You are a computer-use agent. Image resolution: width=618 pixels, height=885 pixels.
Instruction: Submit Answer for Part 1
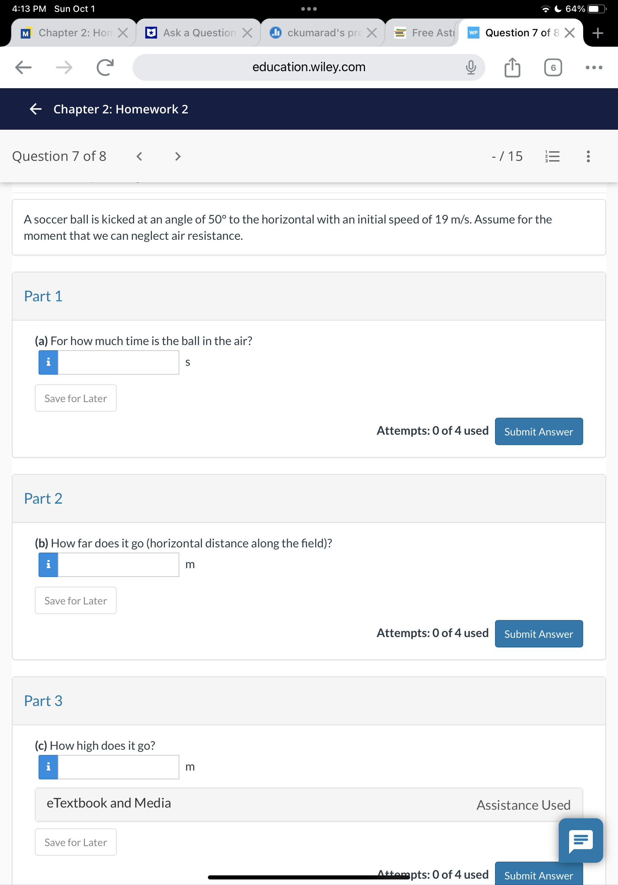click(x=538, y=431)
